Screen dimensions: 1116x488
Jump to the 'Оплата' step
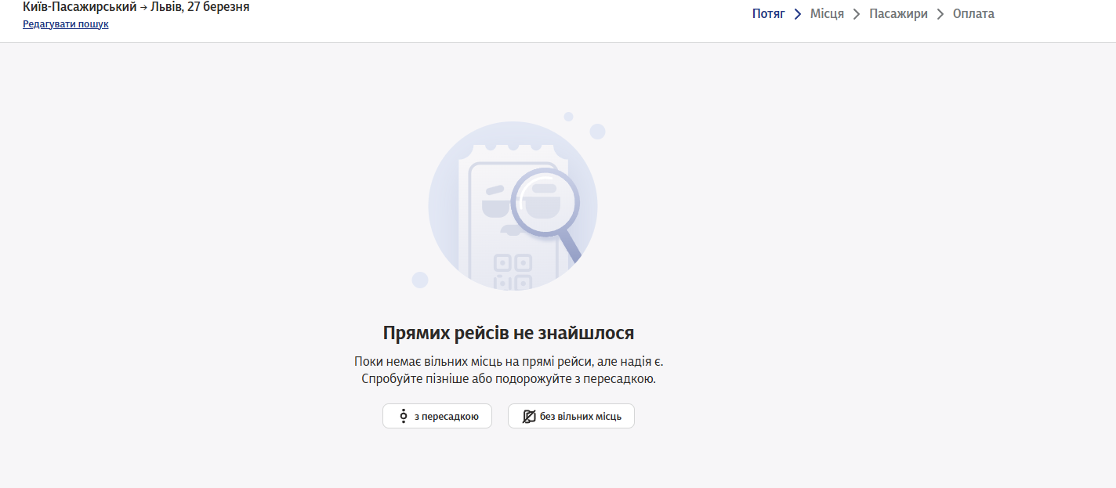[973, 14]
